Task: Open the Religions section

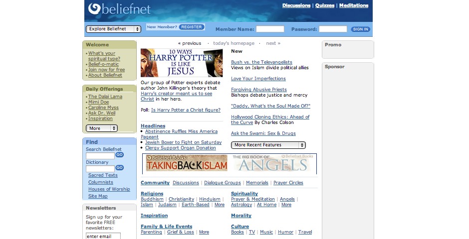Action: (x=152, y=194)
